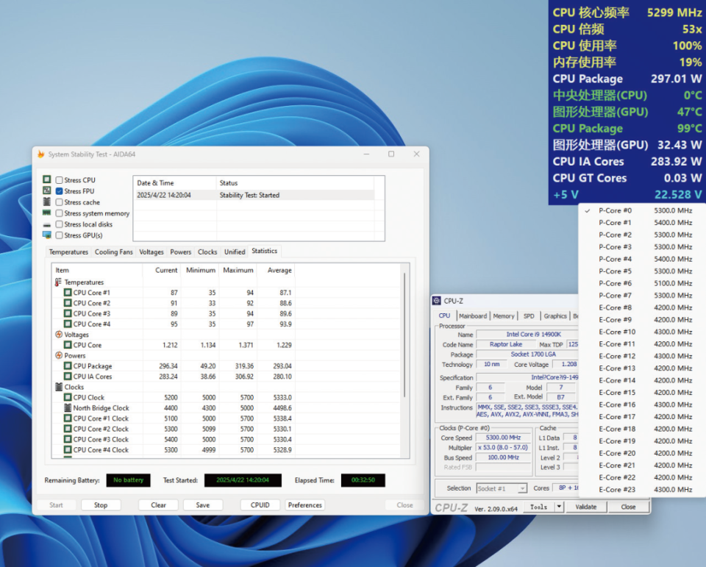706x567 pixels.
Task: Click the CPU Package power row icon
Action: click(x=68, y=366)
